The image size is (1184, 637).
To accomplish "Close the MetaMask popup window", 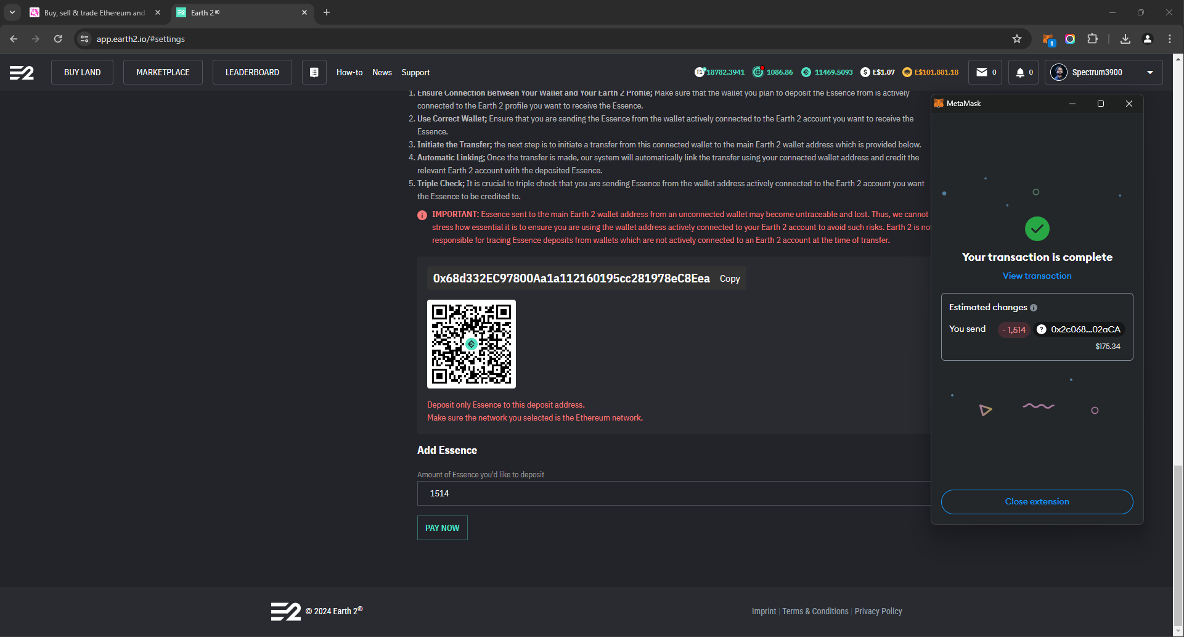I will tap(1129, 104).
